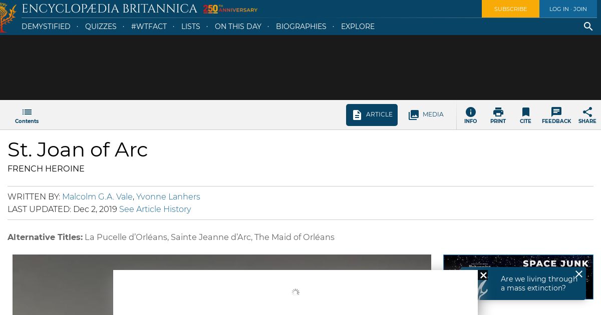
Task: Click the Cite bookmark icon
Action: point(525,112)
